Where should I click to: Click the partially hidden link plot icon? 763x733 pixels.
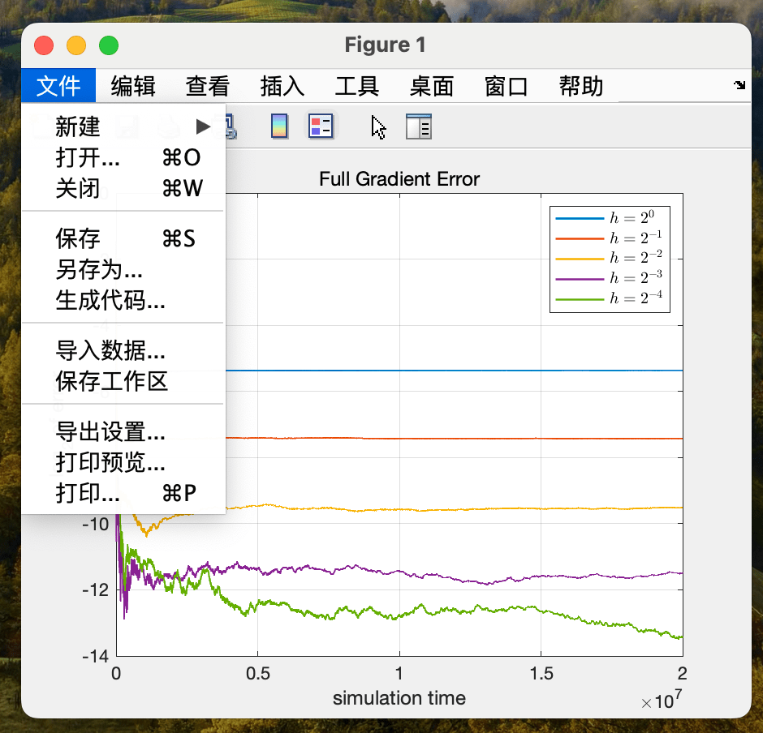(230, 126)
